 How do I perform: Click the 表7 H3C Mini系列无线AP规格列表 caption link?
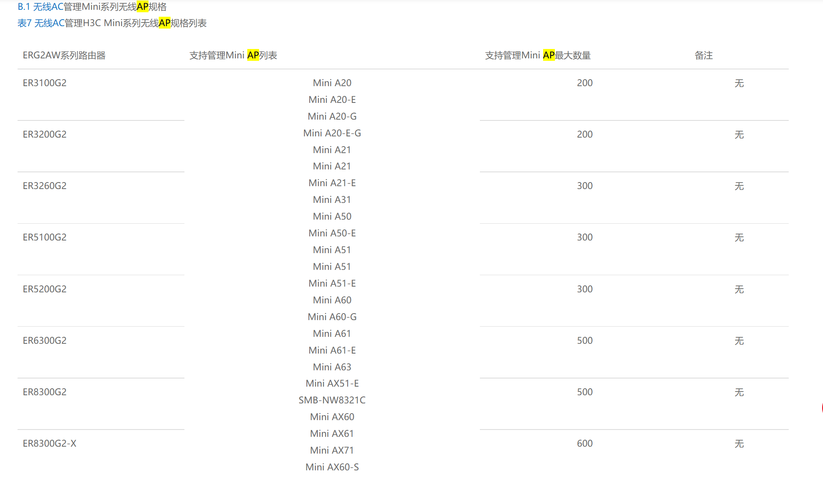112,23
